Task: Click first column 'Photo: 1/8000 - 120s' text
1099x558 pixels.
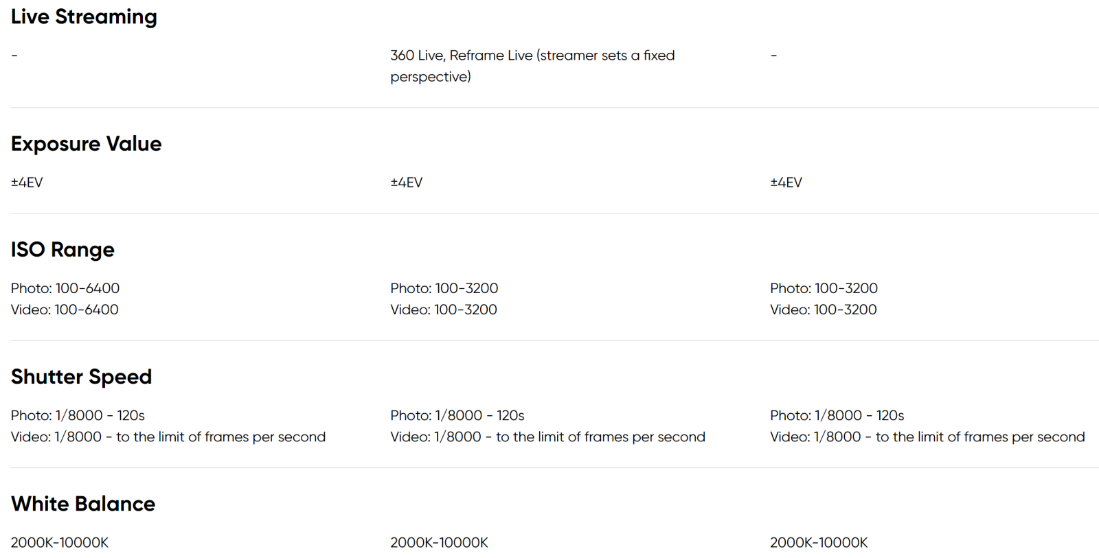Action: (78, 415)
